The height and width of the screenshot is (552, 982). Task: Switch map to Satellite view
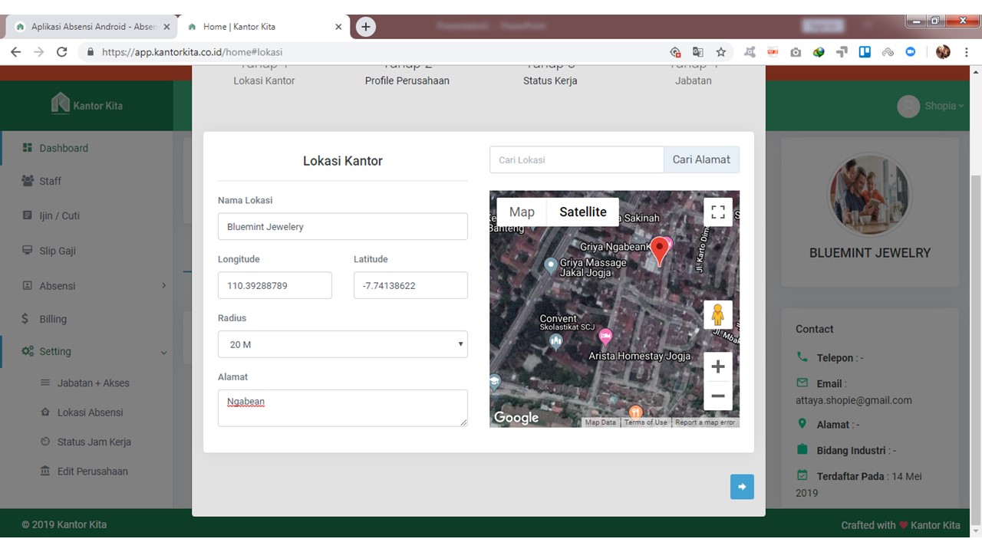tap(582, 212)
